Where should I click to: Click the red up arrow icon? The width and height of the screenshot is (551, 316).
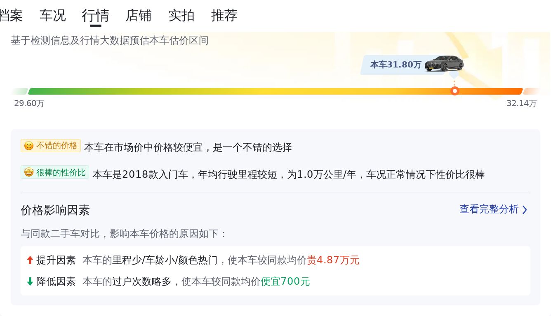pos(30,260)
